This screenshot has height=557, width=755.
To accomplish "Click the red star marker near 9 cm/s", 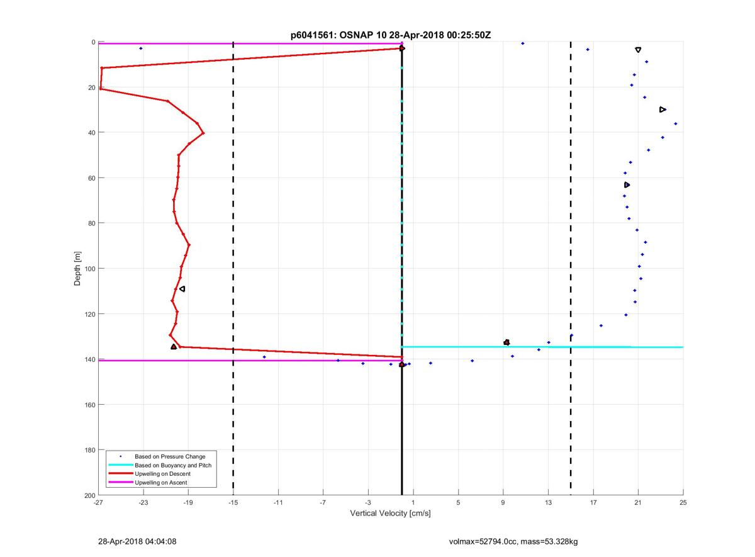I will pos(506,342).
